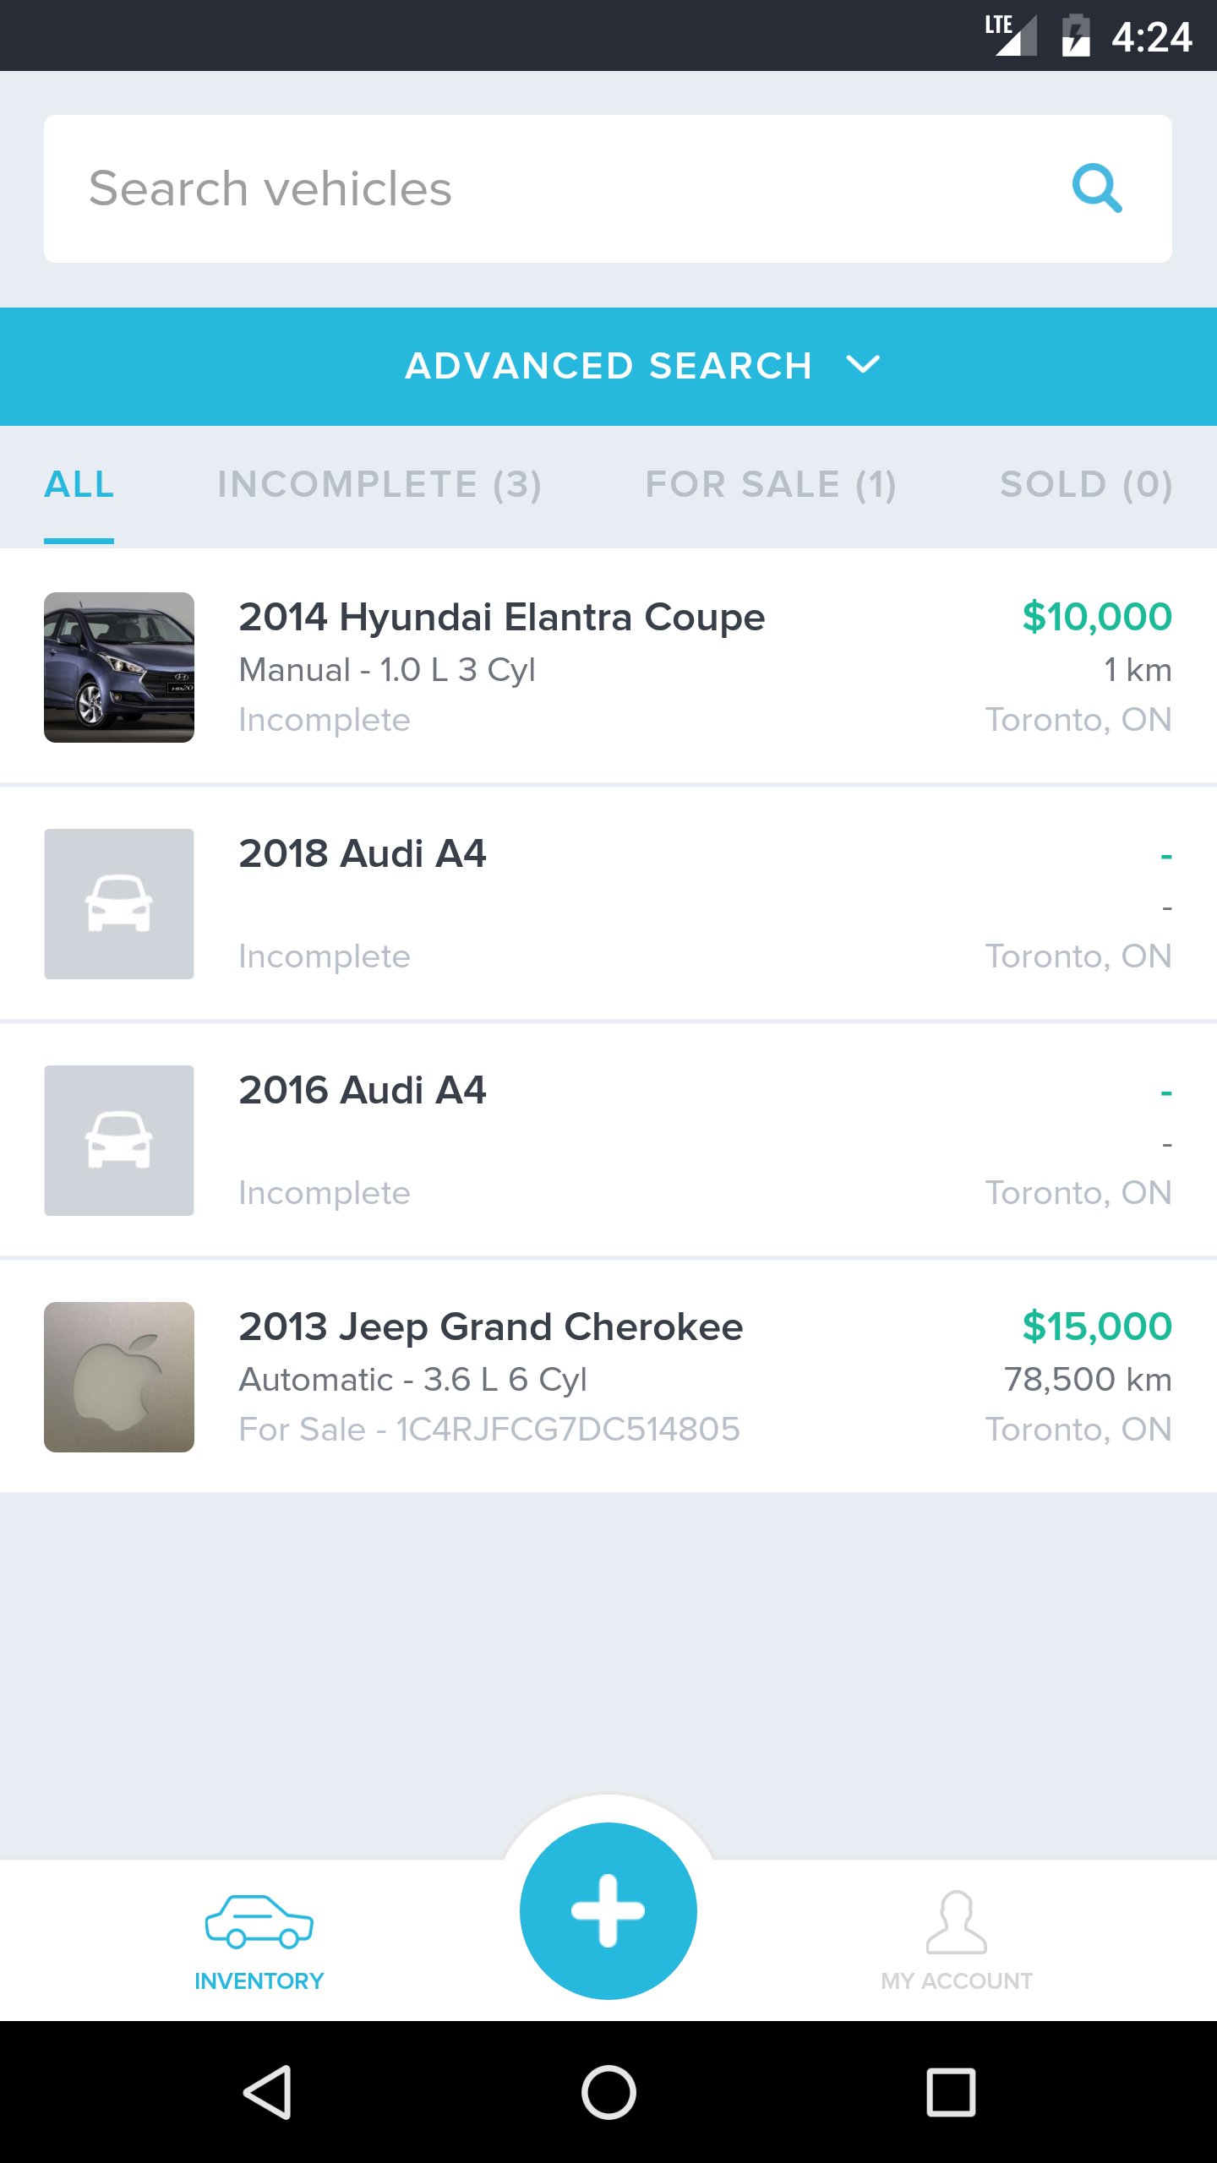Viewport: 1217px width, 2163px height.
Task: Open the 2013 Jeep Grand Cherokee listing
Action: pos(490,1327)
